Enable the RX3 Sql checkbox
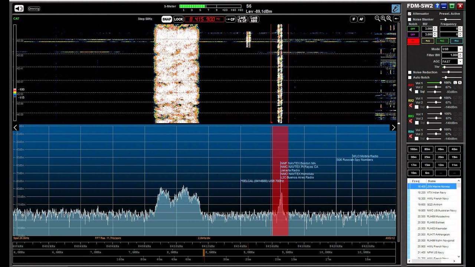Screen dimensions: 475x267 click(x=417, y=123)
